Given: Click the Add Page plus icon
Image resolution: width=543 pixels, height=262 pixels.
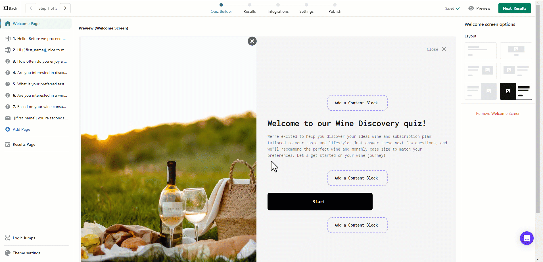Looking at the screenshot, I should [x=8, y=129].
